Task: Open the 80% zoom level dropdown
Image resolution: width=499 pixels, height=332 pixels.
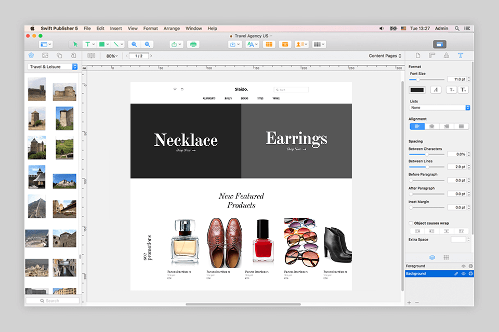Action: 112,56
